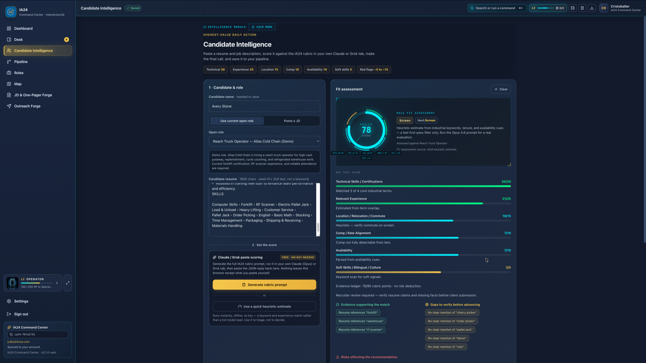Expand the L2 Operator card chevron
646x363 pixels.
pyautogui.click(x=57, y=283)
